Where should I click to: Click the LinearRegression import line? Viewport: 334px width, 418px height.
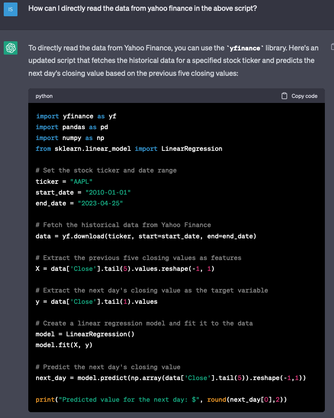click(x=129, y=149)
